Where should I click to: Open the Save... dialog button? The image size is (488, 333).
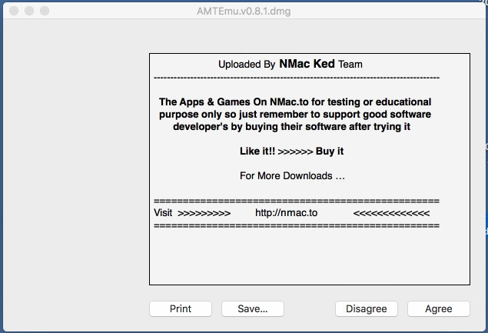(x=253, y=308)
